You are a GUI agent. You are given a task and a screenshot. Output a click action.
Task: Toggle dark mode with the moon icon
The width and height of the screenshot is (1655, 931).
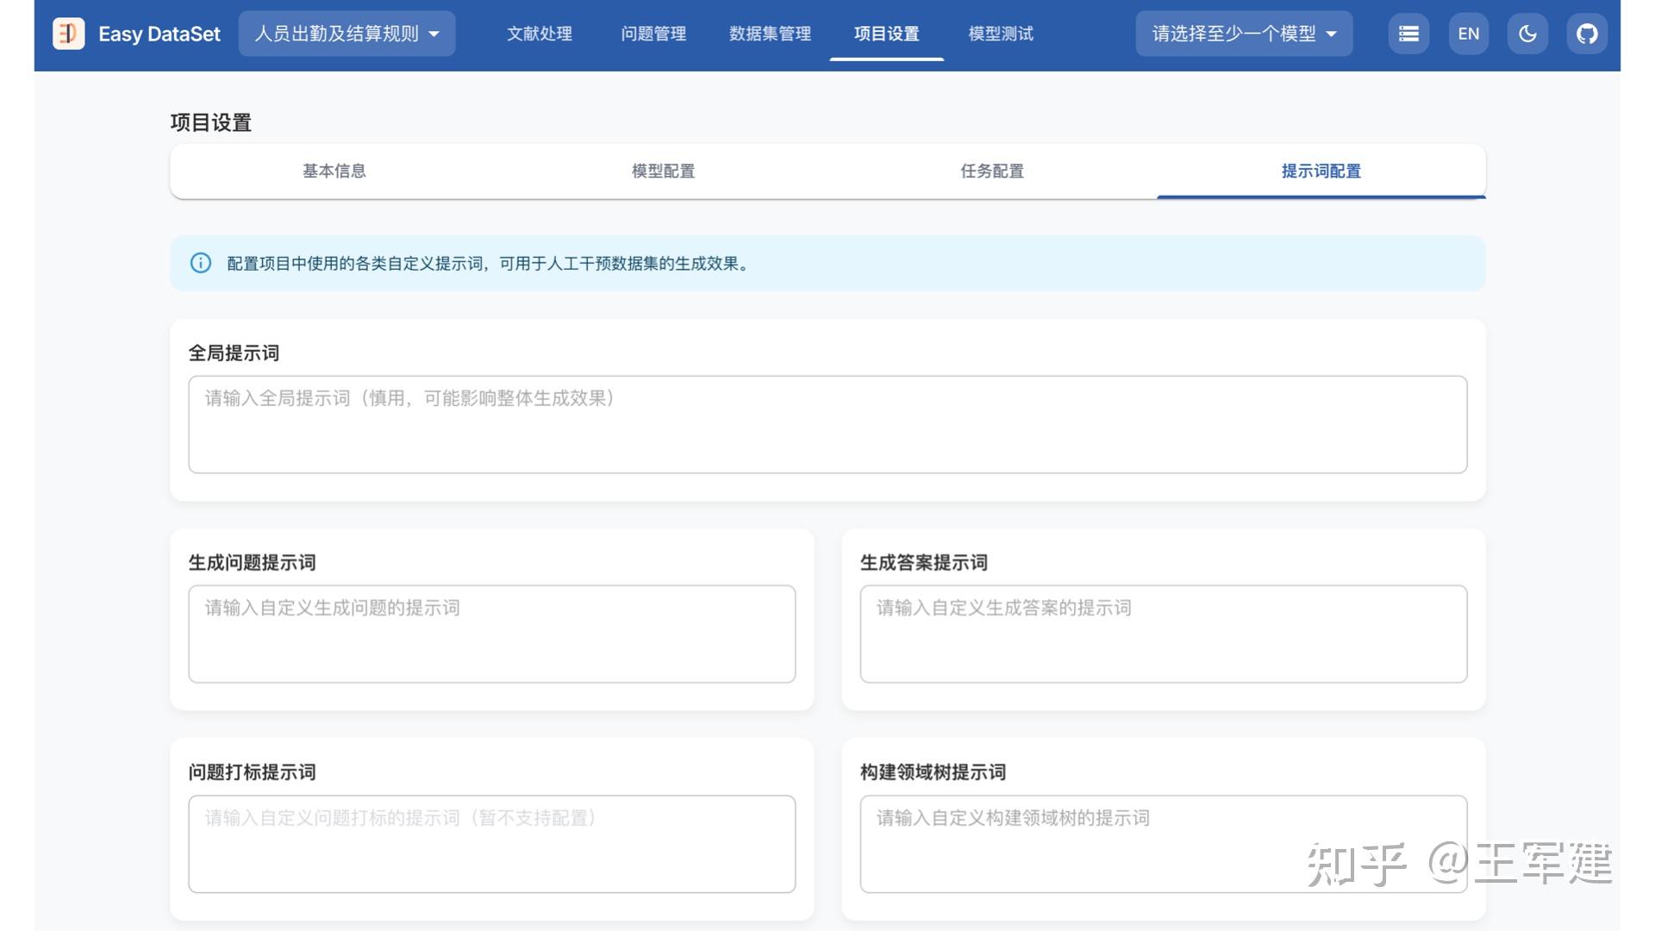(1527, 34)
